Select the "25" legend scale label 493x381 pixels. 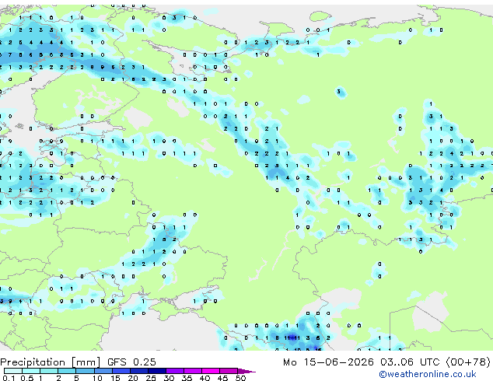click(151, 378)
